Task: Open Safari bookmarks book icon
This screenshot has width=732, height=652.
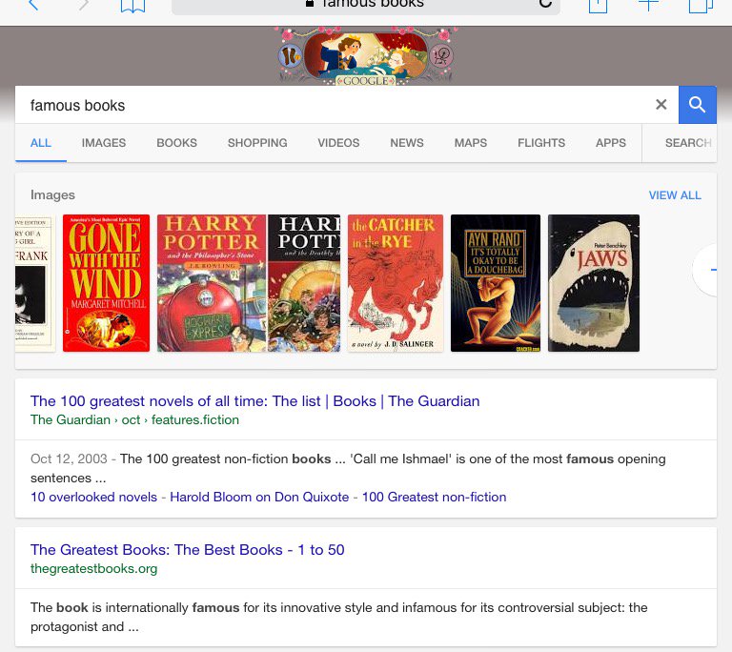Action: coord(133,6)
